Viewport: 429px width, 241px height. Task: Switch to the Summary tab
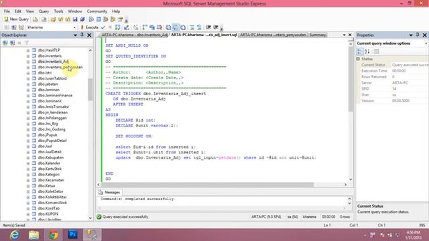(x=318, y=35)
